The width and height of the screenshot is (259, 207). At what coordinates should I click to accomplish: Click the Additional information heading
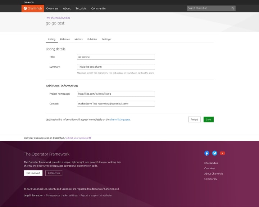62,86
